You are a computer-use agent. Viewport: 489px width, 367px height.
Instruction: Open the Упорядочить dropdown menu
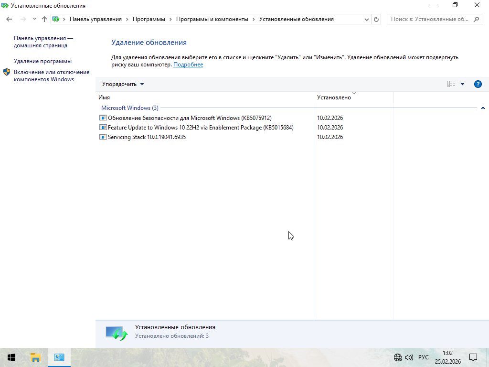[x=123, y=84]
